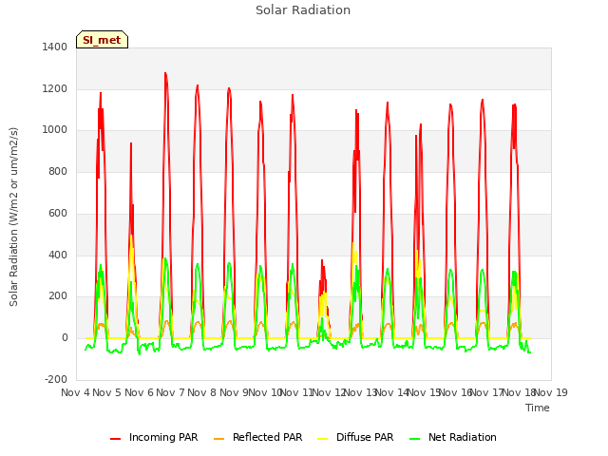Screen dimensions: 608x456
Task: Click the Incoming PAR spike near Nov 6
Action: pyautogui.click(x=131, y=144)
